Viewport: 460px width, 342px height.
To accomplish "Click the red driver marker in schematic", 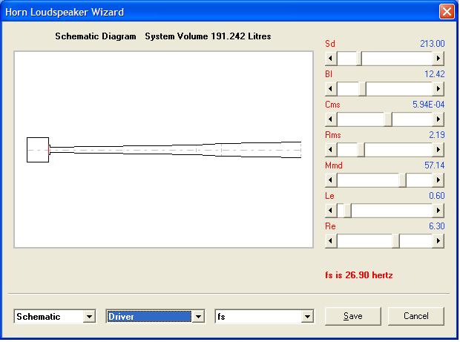I will [49, 150].
